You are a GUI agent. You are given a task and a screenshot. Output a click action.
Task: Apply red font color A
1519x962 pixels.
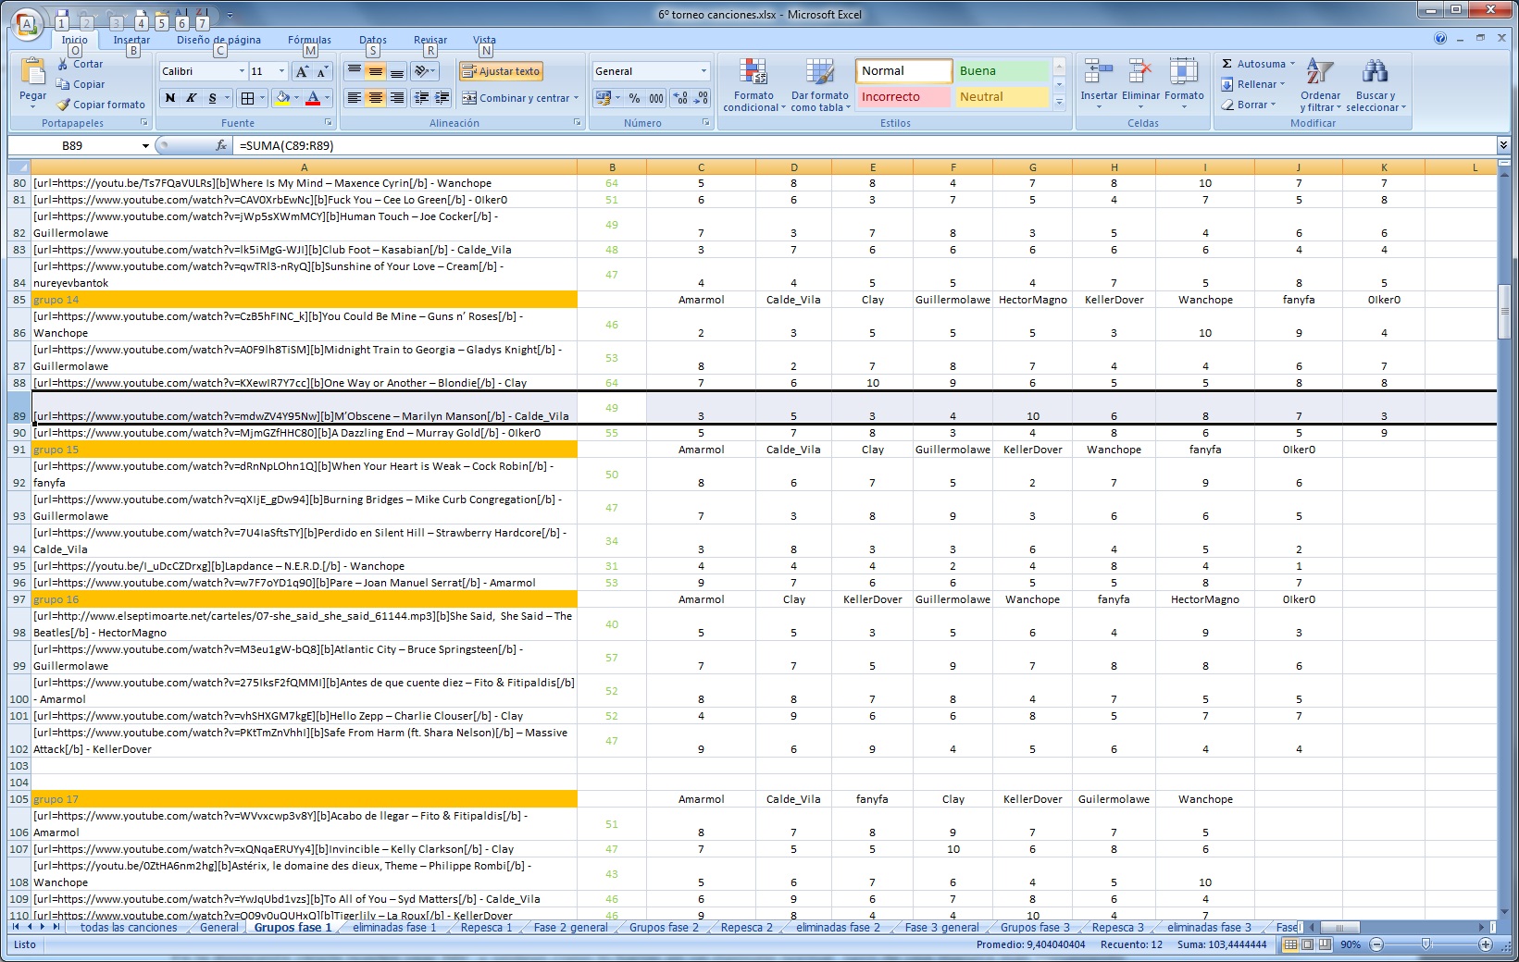point(313,98)
